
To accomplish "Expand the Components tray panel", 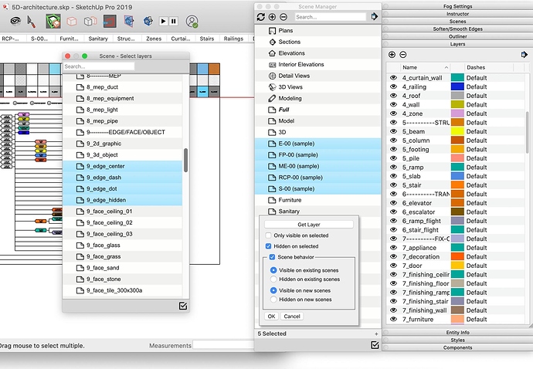I will pyautogui.click(x=457, y=347).
